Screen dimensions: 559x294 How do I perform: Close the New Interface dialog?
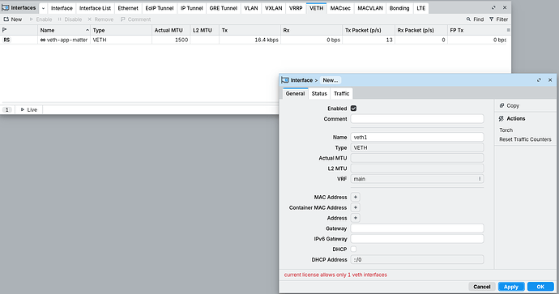(x=550, y=80)
